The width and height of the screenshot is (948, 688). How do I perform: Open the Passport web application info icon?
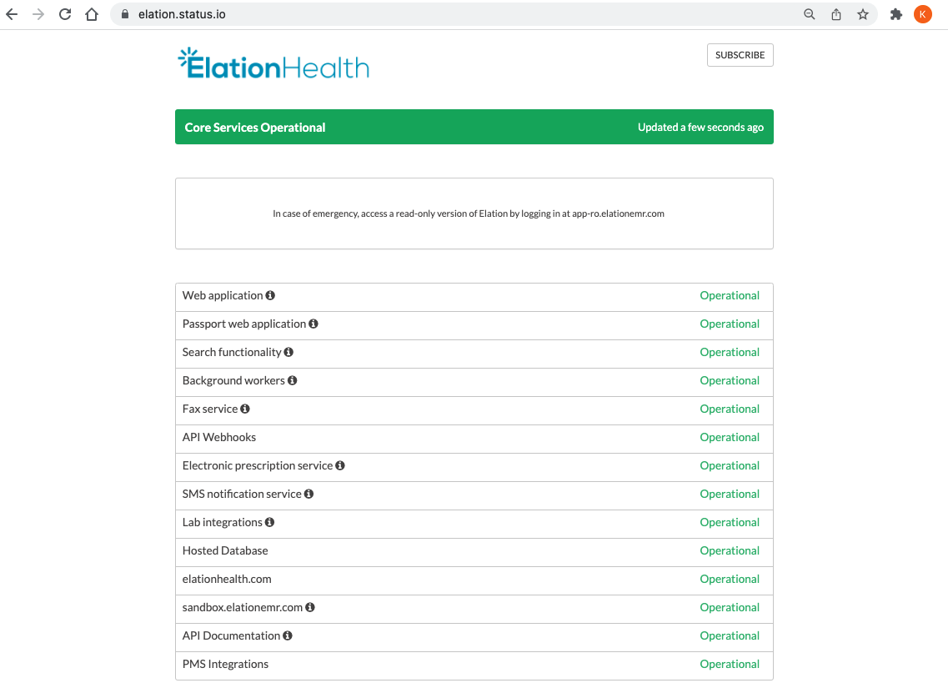click(313, 323)
